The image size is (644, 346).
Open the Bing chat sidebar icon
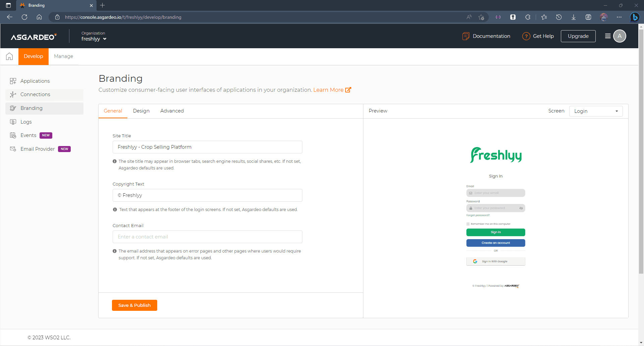pos(635,17)
